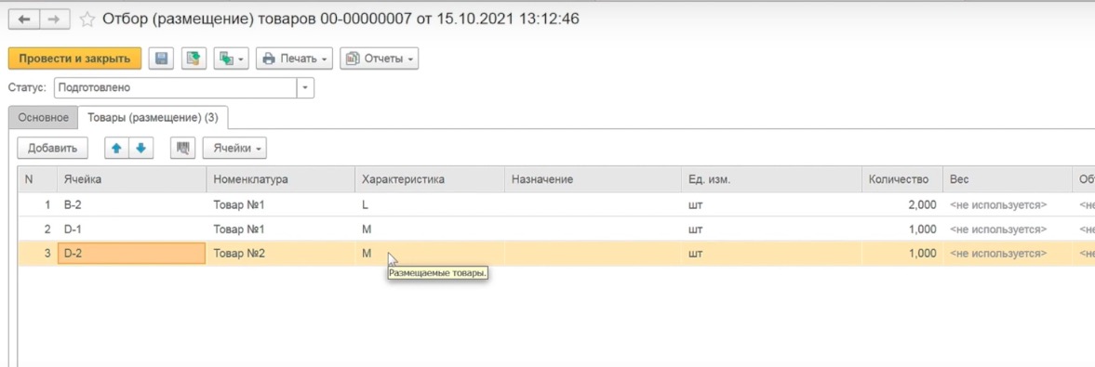Click empty Назначение cell in row D-2
Image resolution: width=1095 pixels, height=367 pixels.
(593, 254)
